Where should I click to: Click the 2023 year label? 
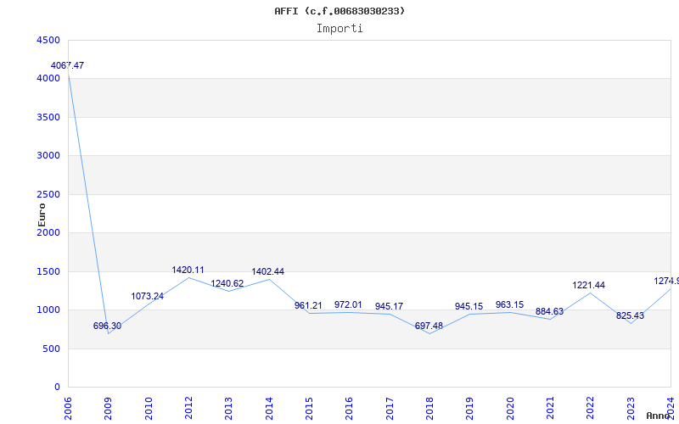pyautogui.click(x=631, y=409)
